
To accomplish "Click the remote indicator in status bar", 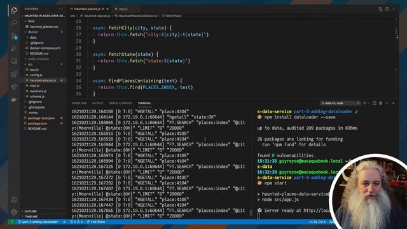I will tap(11, 222).
